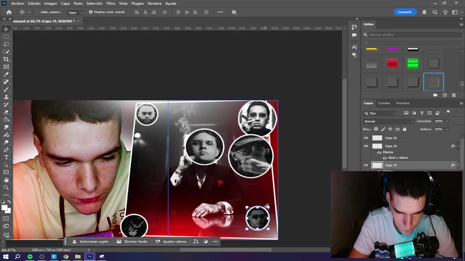Create new style with plus icon in Estilos
The height and width of the screenshot is (261, 465).
pos(445,95)
